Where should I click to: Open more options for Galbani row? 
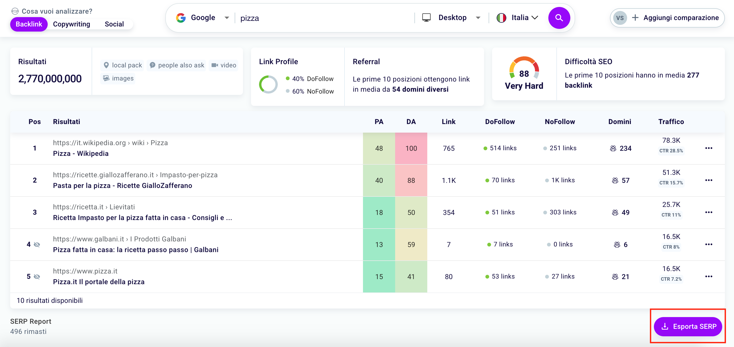708,245
